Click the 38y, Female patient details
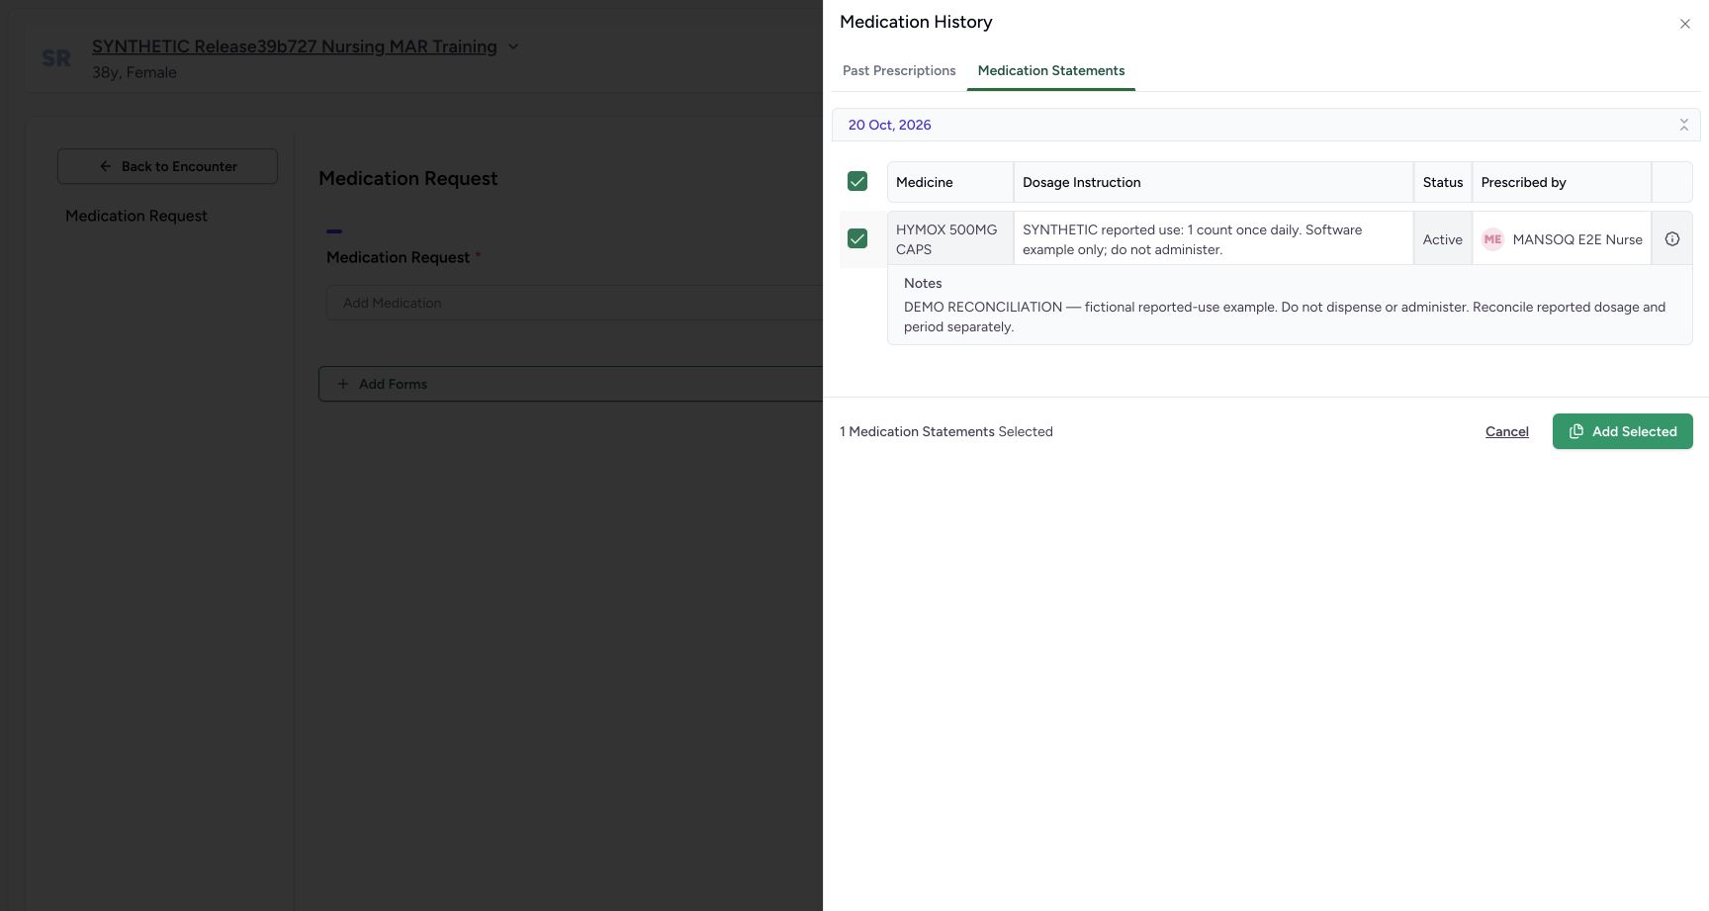The width and height of the screenshot is (1709, 911). coord(135,72)
